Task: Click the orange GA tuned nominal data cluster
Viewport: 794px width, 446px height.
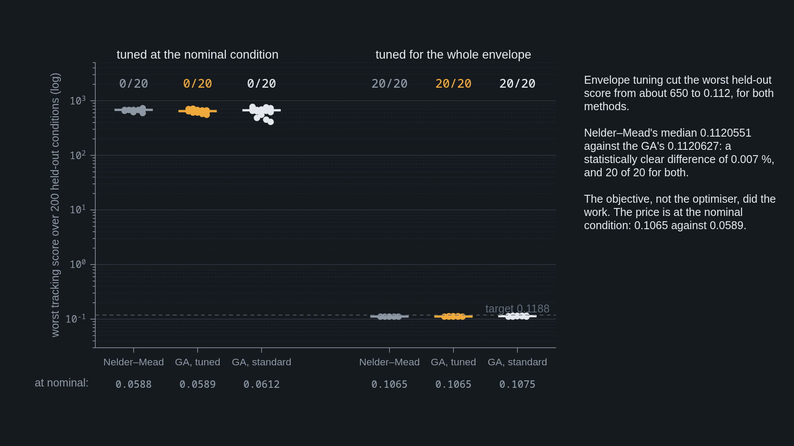Action: pyautogui.click(x=198, y=111)
